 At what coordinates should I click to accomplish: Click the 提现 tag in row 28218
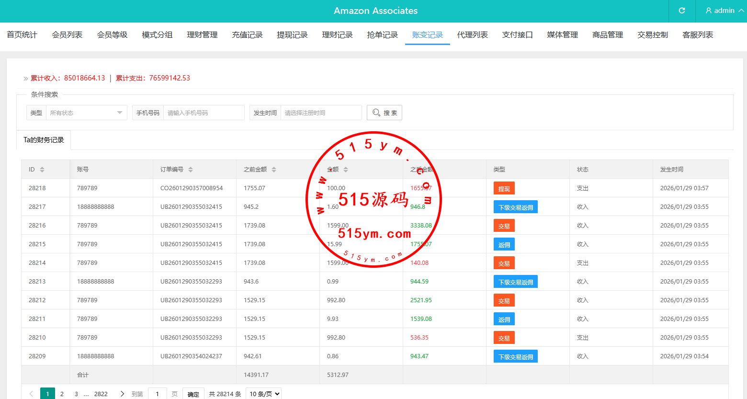504,188
